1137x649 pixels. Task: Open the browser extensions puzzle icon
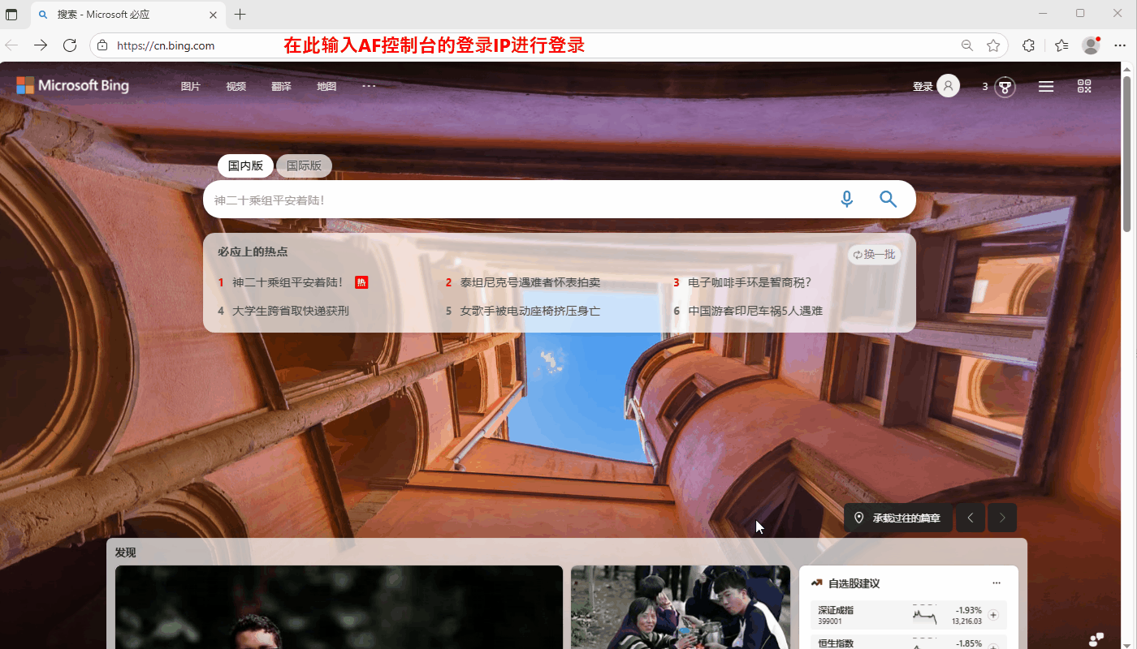coord(1028,45)
